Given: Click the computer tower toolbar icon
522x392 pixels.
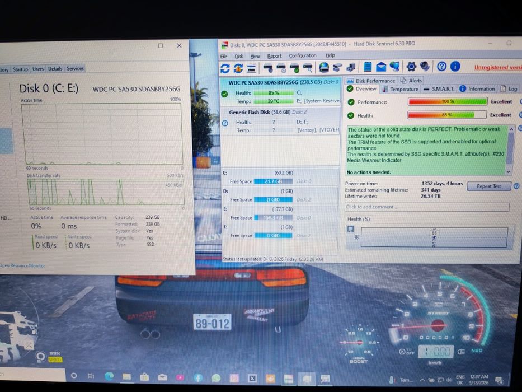Looking at the screenshot, I should click(x=351, y=67).
